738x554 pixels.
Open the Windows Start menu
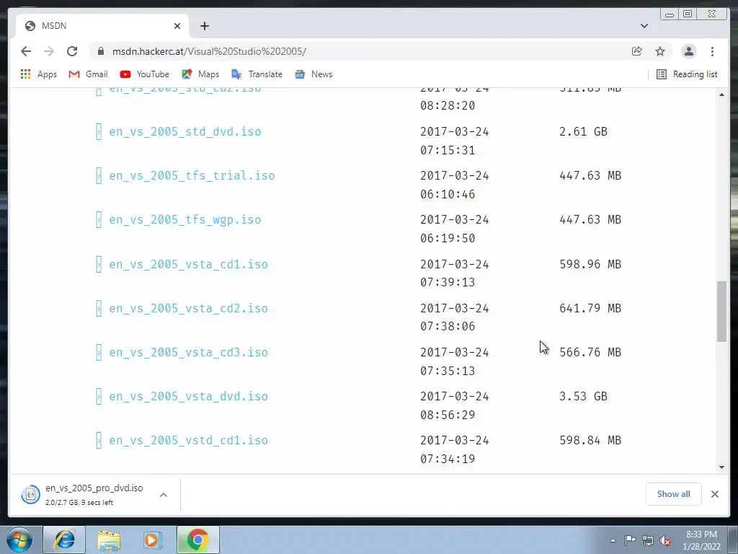pyautogui.click(x=19, y=540)
